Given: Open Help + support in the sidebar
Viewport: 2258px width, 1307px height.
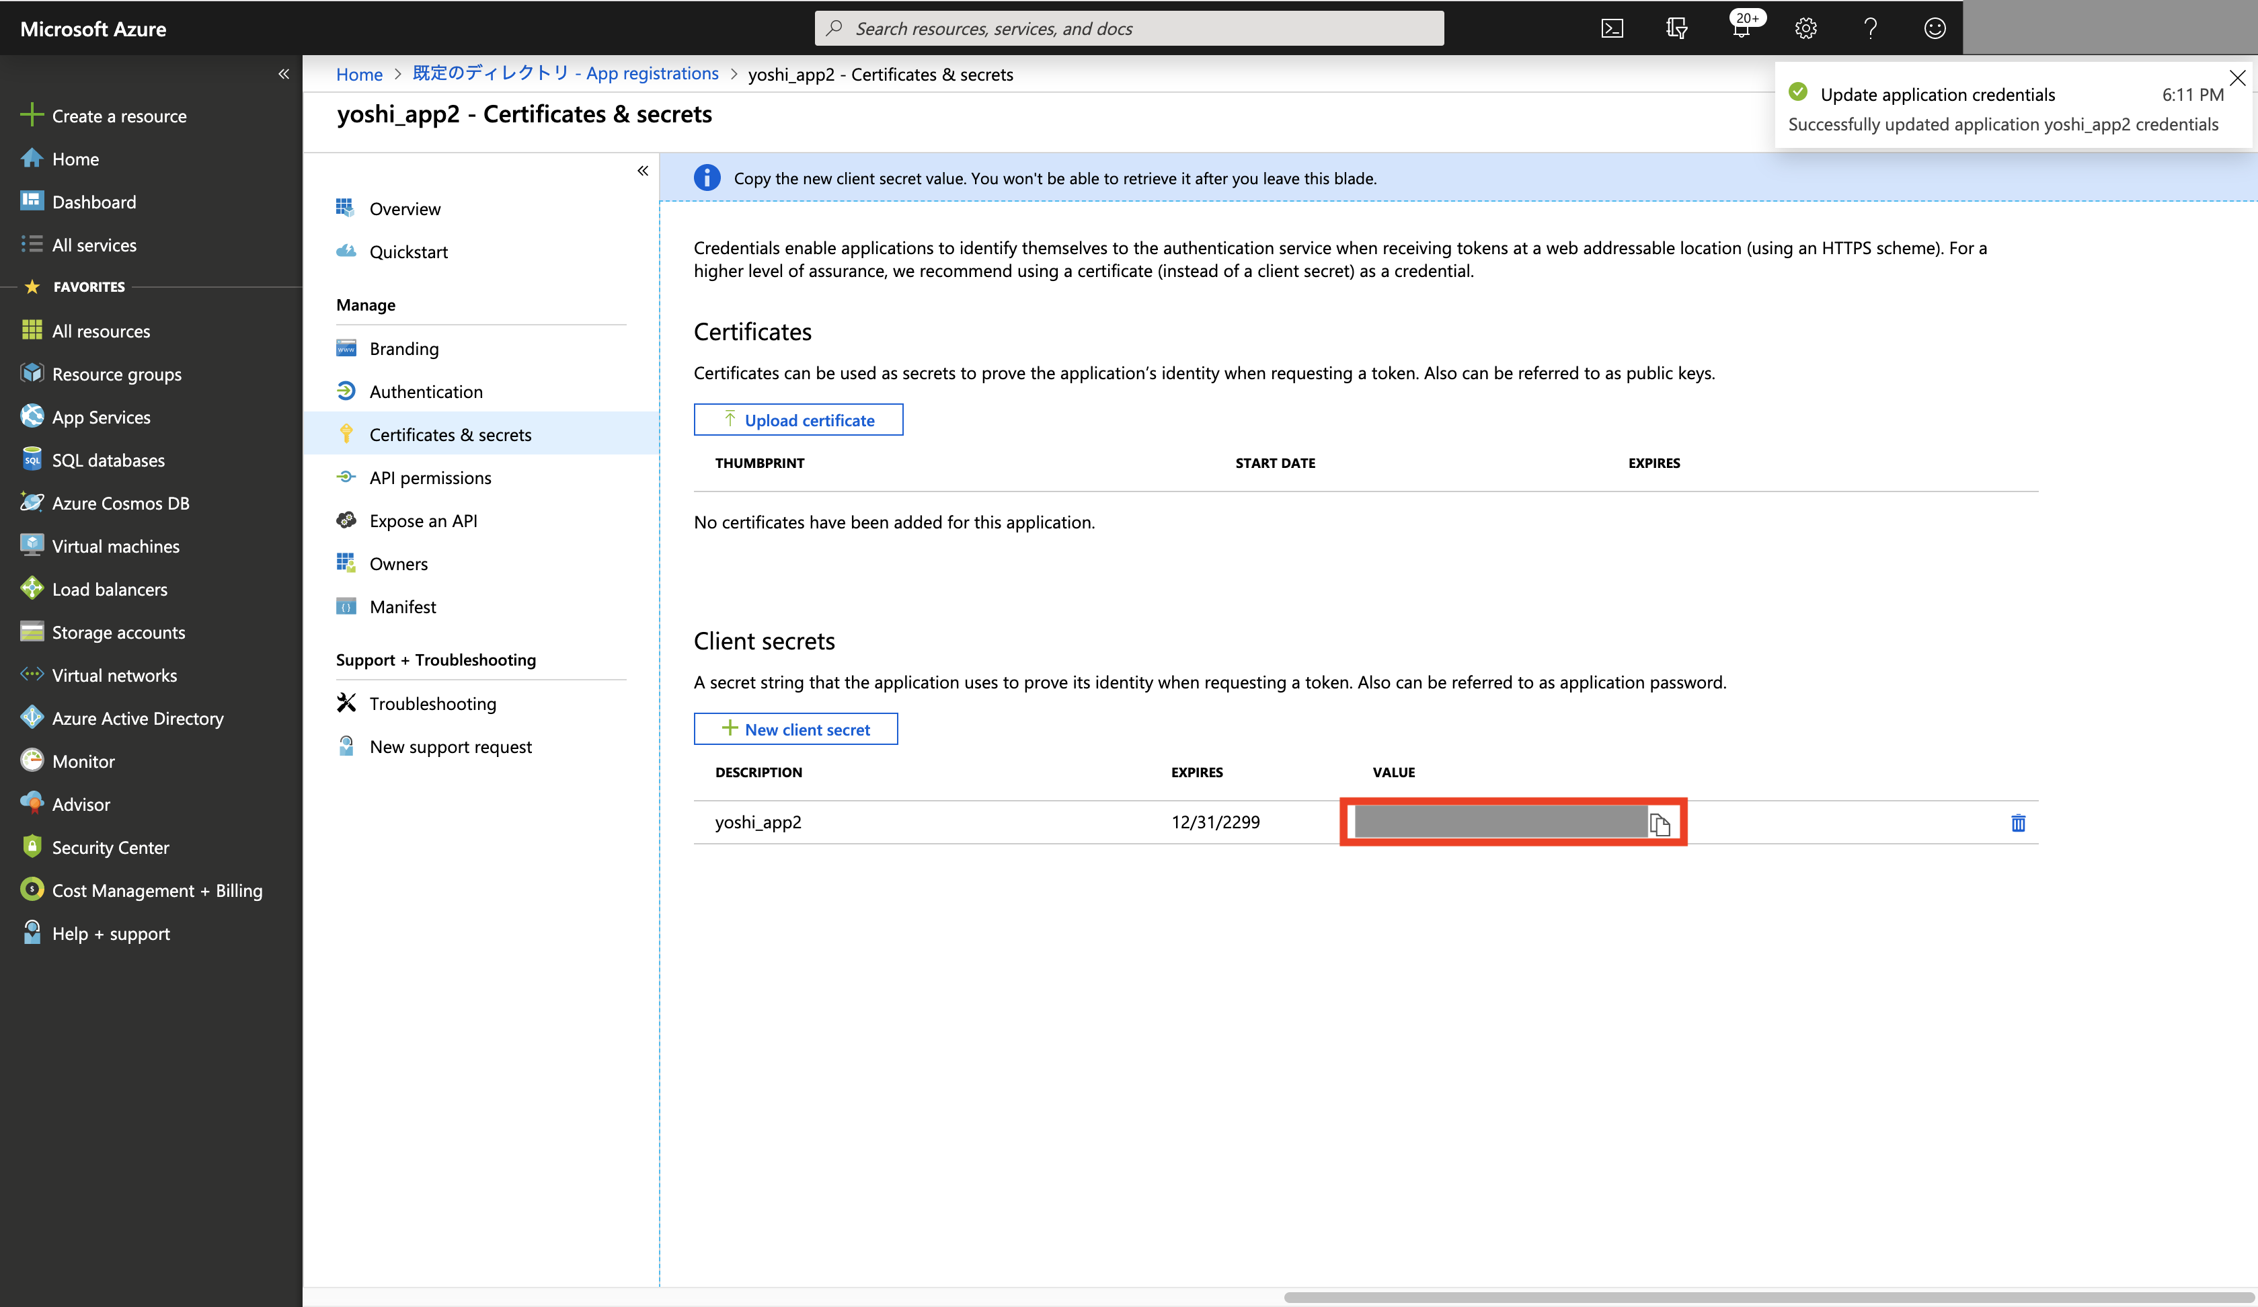Looking at the screenshot, I should (x=95, y=933).
